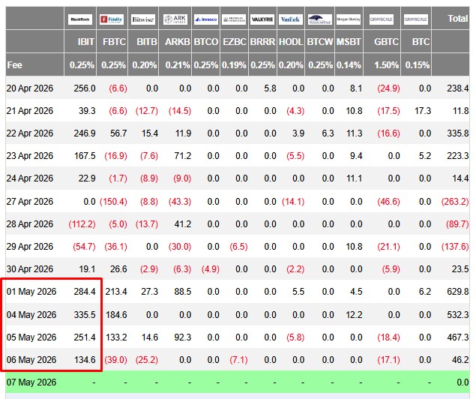Image resolution: width=476 pixels, height=399 pixels.
Task: Click the Bitwise logo icon
Action: point(143,19)
